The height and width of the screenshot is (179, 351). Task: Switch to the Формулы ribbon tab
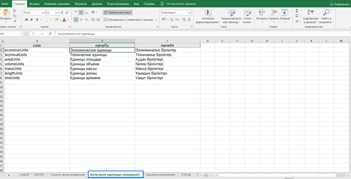81,4
